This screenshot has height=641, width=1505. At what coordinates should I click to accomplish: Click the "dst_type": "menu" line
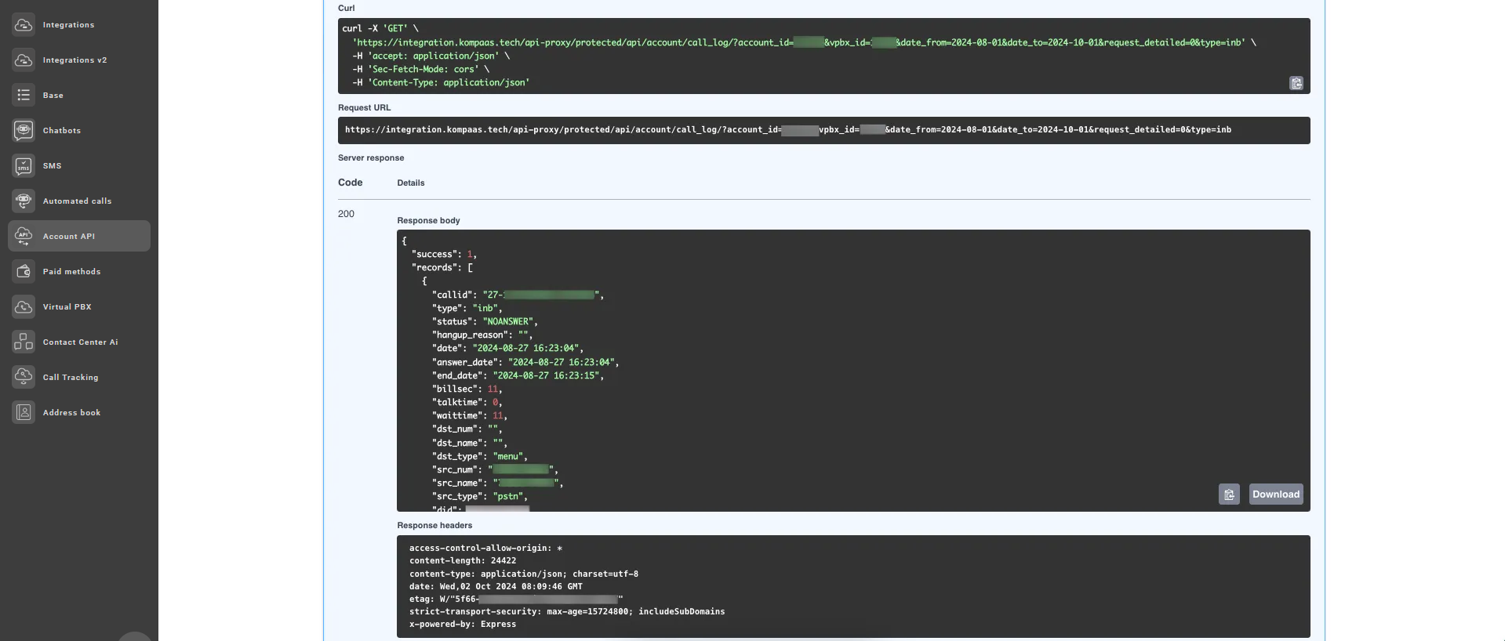[479, 456]
